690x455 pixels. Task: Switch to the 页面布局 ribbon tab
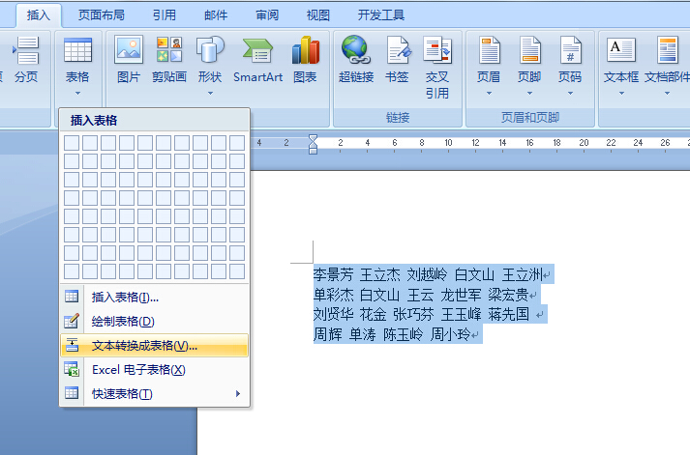tap(102, 15)
